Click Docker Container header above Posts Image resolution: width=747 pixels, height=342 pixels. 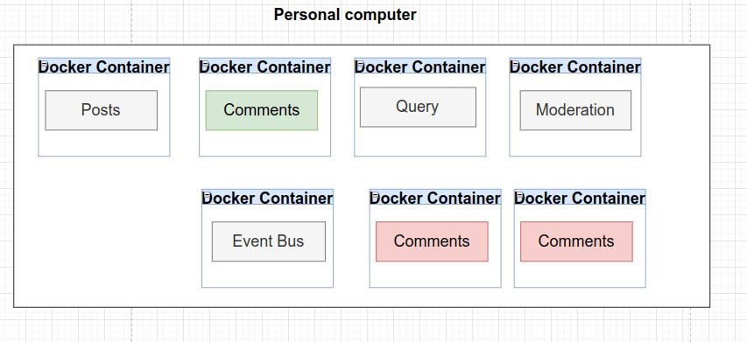(x=104, y=66)
